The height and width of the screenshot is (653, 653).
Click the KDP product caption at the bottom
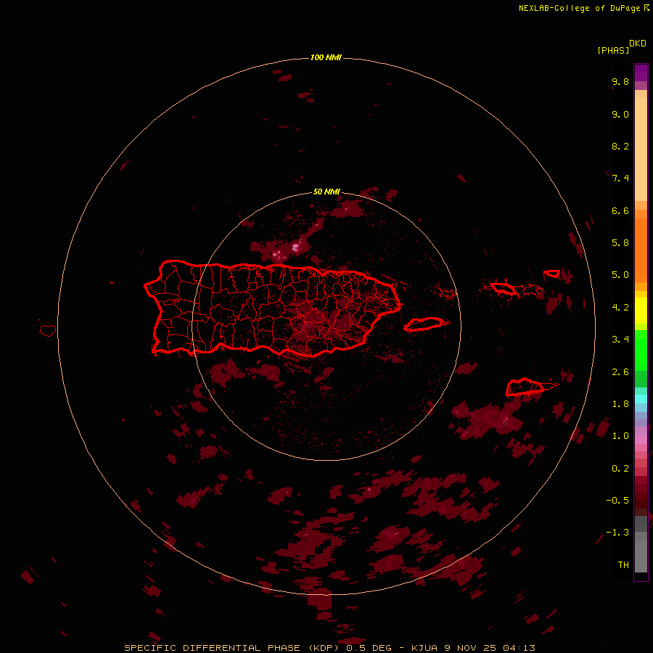pyautogui.click(x=329, y=648)
